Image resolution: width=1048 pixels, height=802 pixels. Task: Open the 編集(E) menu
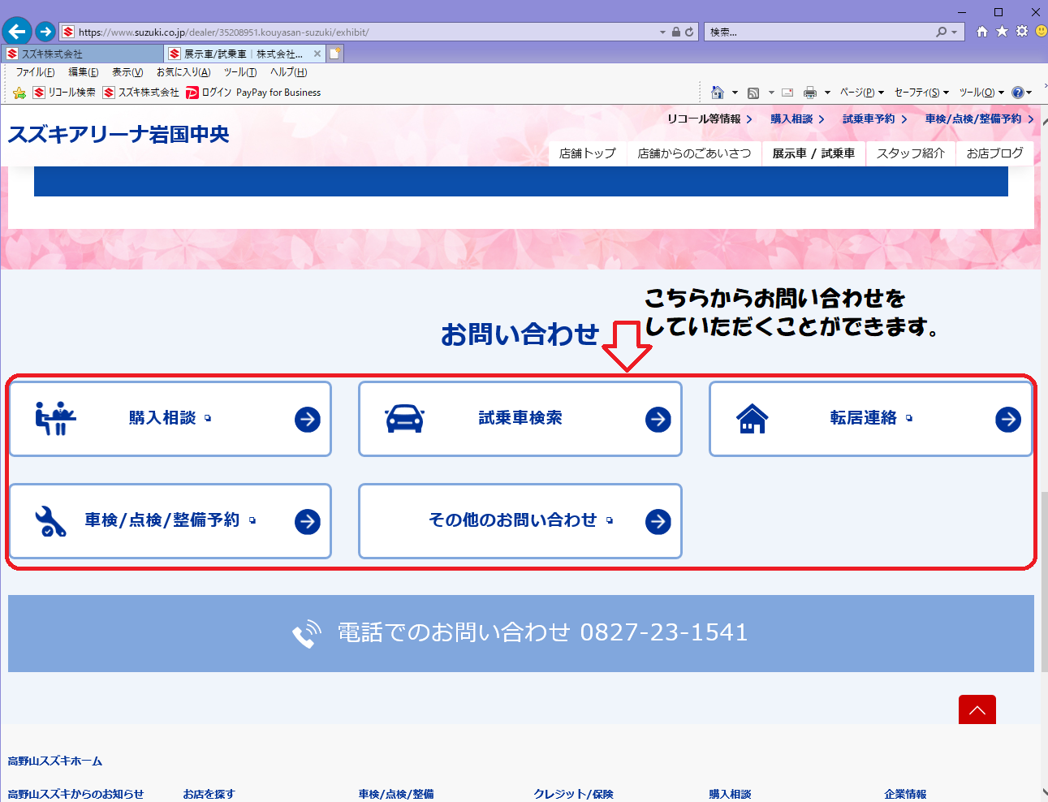coord(84,72)
